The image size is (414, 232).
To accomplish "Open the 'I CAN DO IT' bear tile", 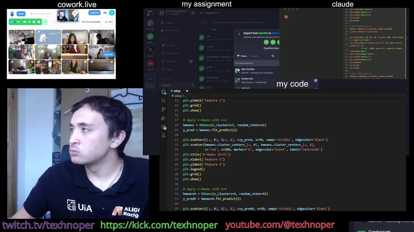I will (x=48, y=37).
